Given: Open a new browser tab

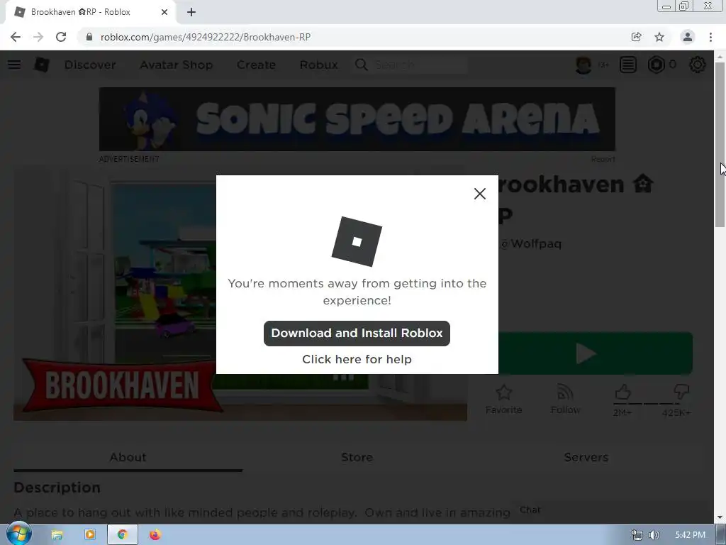Looking at the screenshot, I should coord(191,12).
